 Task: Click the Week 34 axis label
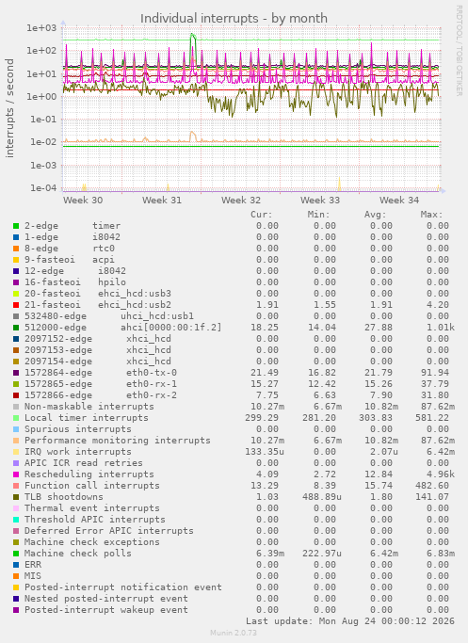click(x=399, y=201)
